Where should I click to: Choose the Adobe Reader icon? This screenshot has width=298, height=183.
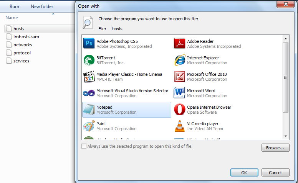click(179, 43)
